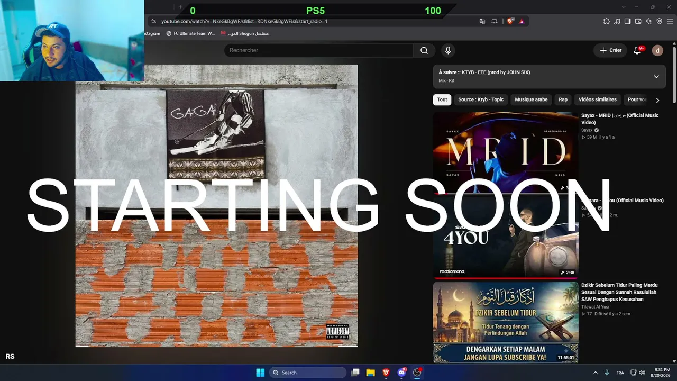Open Discord from the taskbar
677x381 pixels.
click(401, 373)
